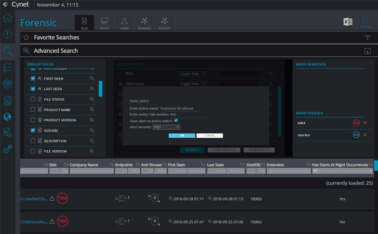Click the Cancel button in Save policy
The height and width of the screenshot is (234, 378).
pyautogui.click(x=209, y=136)
